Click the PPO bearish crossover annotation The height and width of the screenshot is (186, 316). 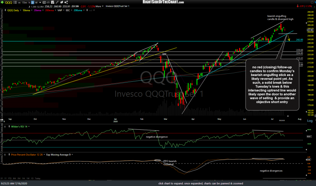(x=170, y=163)
